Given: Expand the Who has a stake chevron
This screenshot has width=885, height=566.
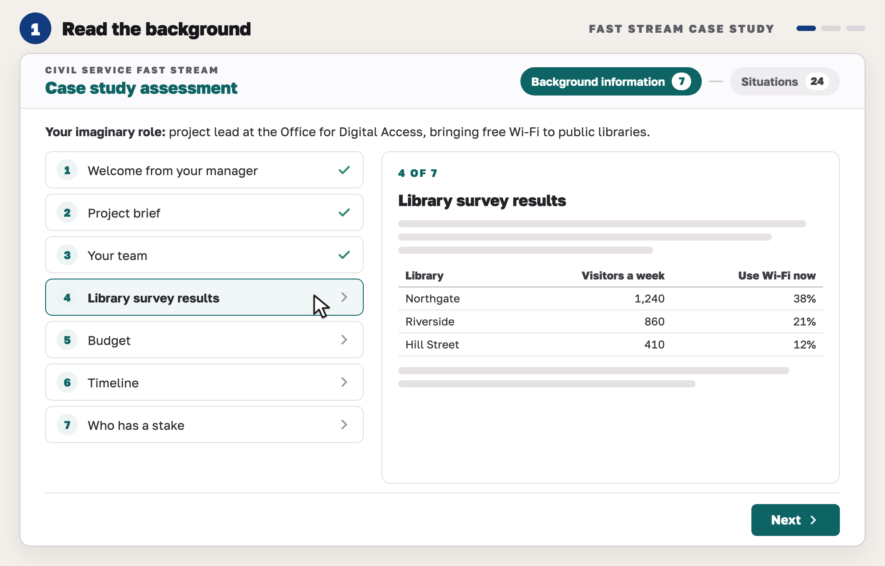Looking at the screenshot, I should coord(344,424).
